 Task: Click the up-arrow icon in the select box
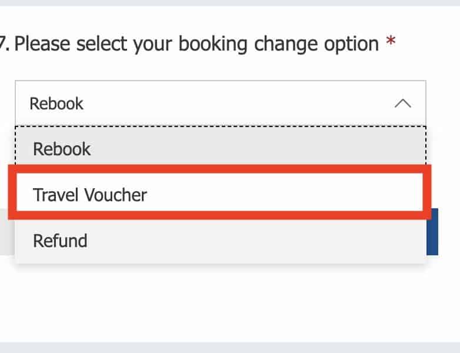(x=402, y=104)
